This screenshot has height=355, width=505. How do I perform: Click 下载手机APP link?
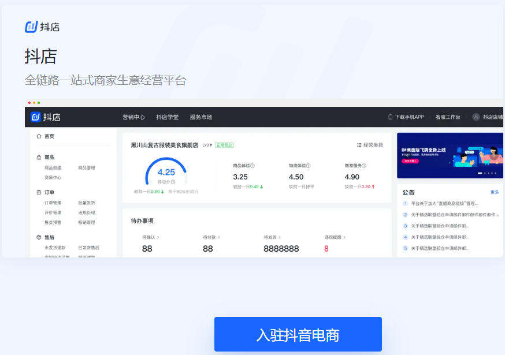(410, 117)
